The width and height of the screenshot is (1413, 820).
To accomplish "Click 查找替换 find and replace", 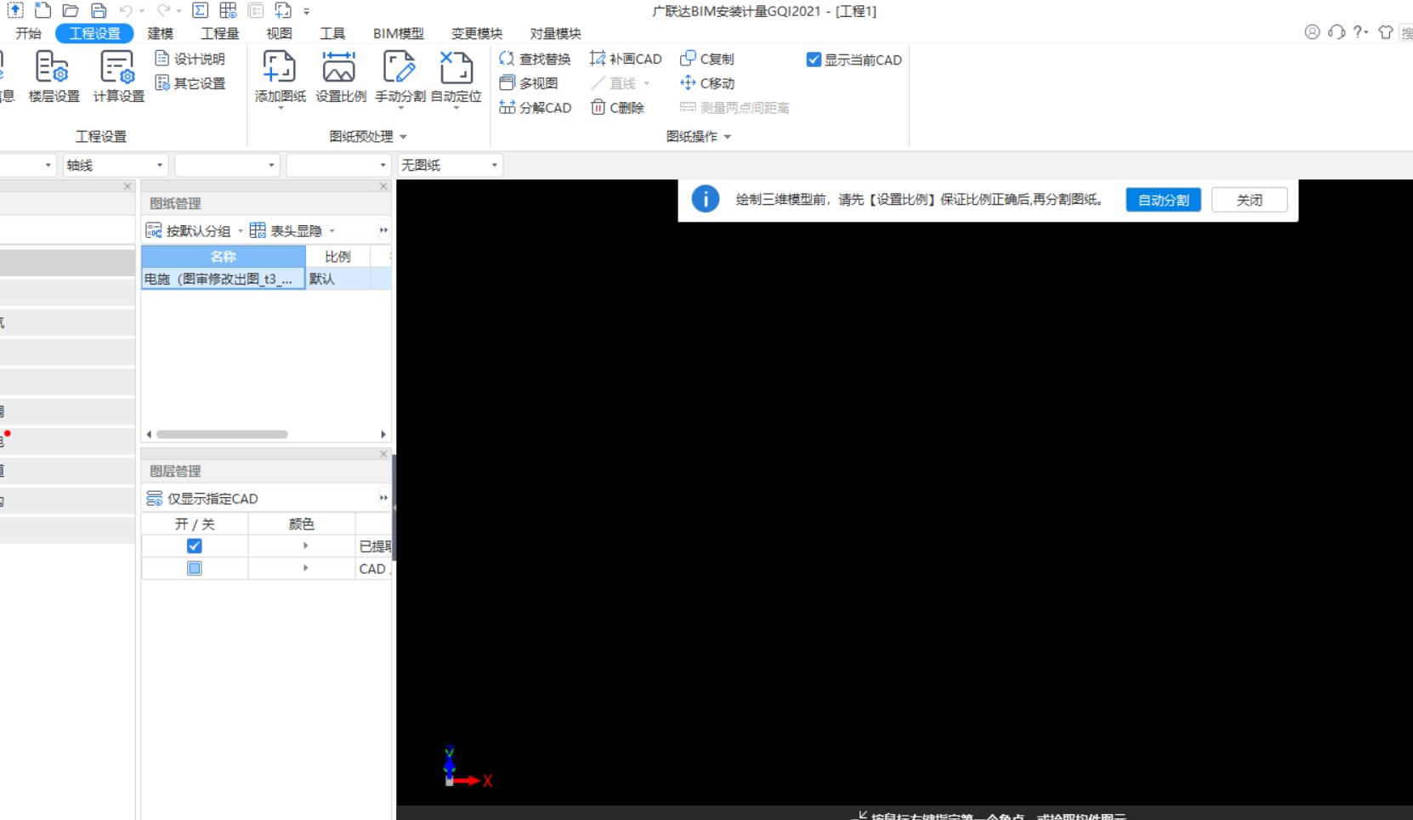I will click(x=535, y=59).
